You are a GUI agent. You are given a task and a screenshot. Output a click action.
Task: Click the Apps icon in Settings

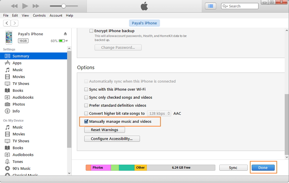[7, 63]
